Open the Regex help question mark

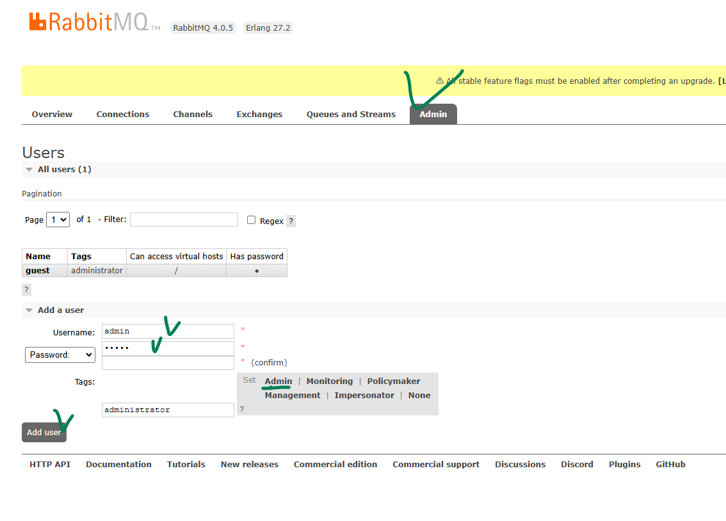[x=291, y=221]
